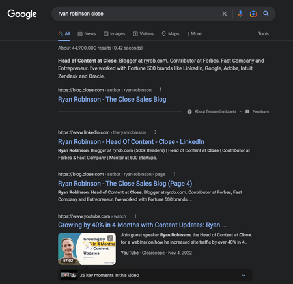Open three-dot options beside youtube.com result
This screenshot has height=284, width=293.
coord(135,216)
